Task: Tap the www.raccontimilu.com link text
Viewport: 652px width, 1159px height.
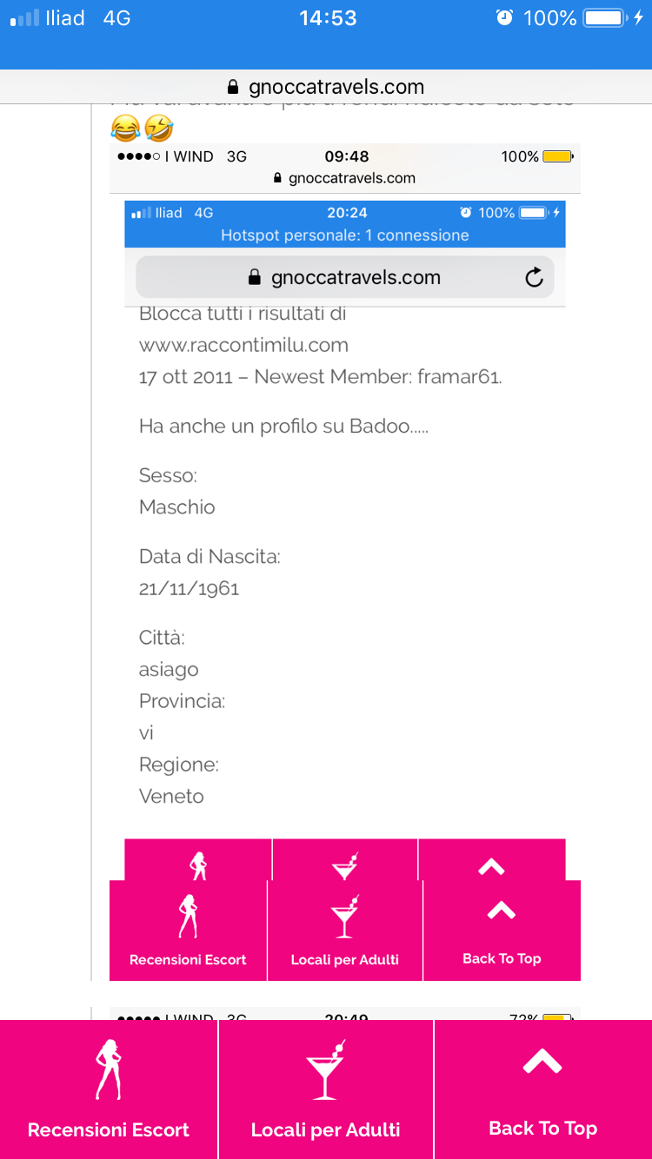Action: point(243,345)
